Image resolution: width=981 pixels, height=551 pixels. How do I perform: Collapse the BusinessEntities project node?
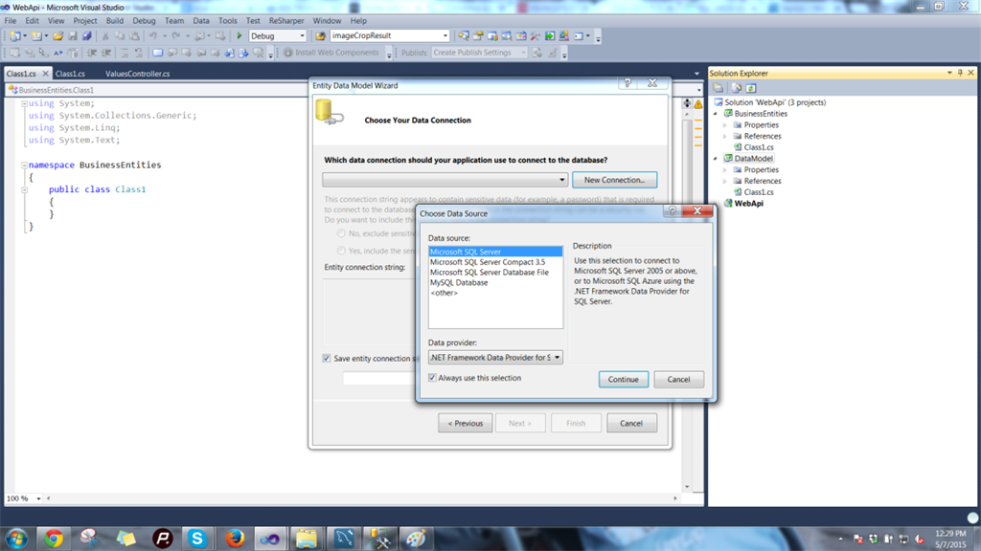click(716, 114)
